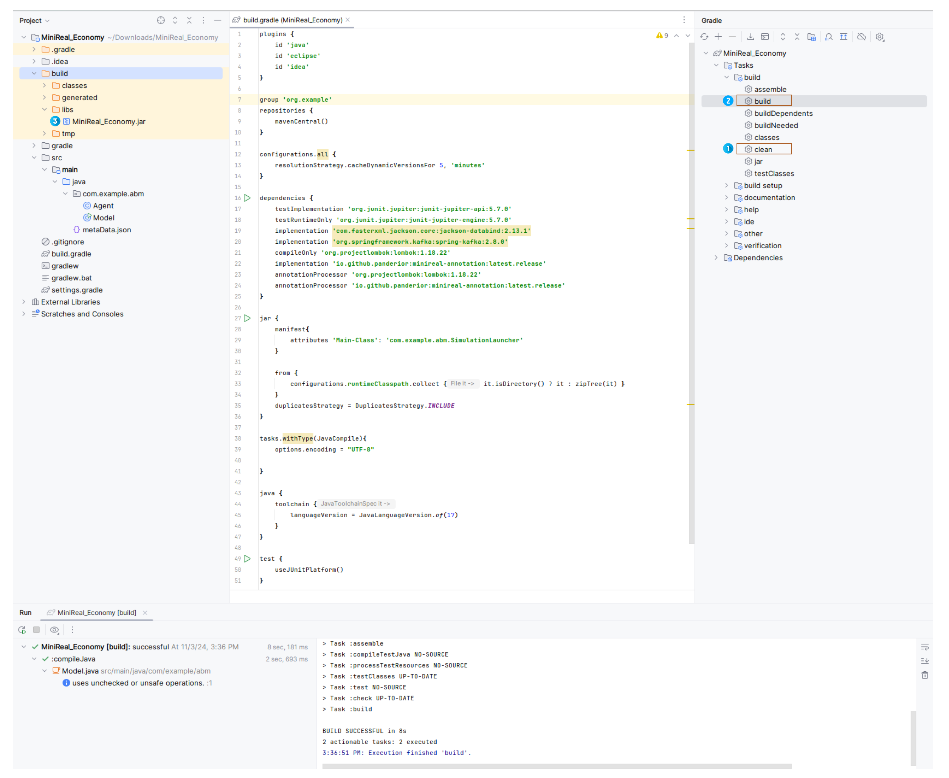Collapse the Tasks node in Gradle panel

pos(716,65)
